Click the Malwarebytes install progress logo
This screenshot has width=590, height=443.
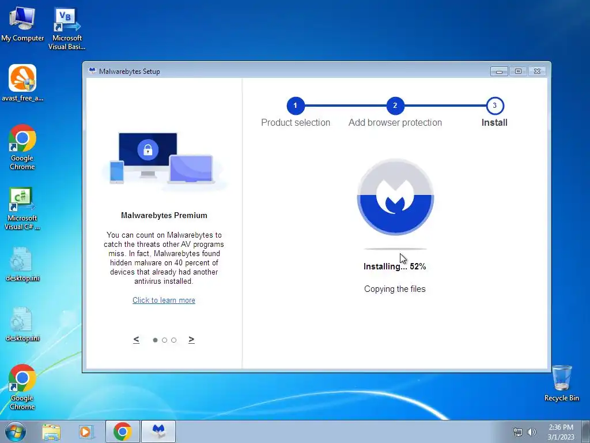(x=395, y=197)
